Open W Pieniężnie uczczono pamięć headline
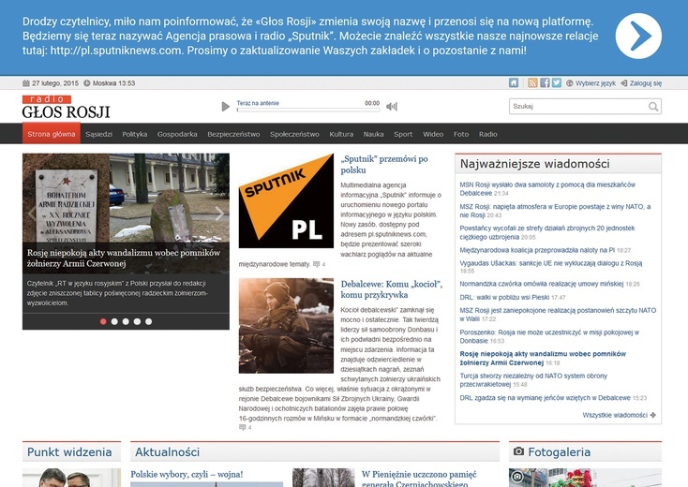This screenshot has height=487, width=688. pos(419,480)
